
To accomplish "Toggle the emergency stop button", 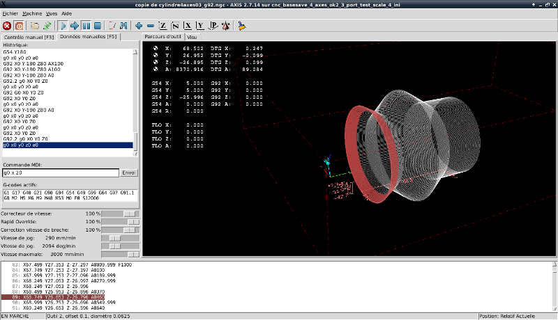I will click(7, 26).
